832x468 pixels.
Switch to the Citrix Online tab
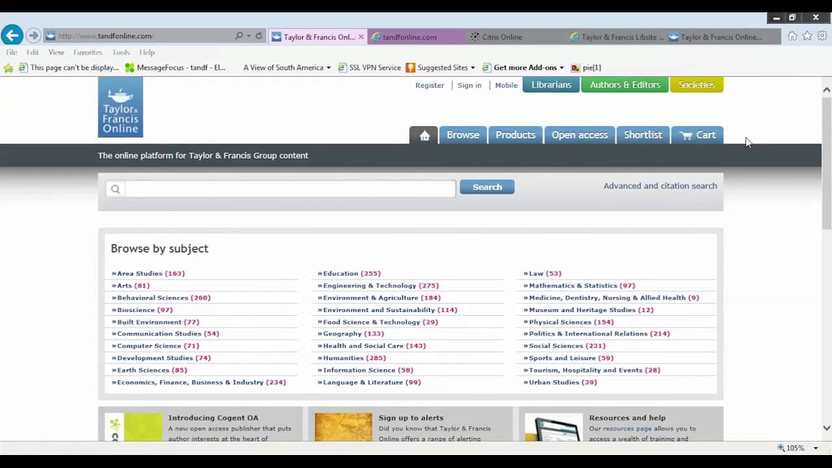point(516,37)
